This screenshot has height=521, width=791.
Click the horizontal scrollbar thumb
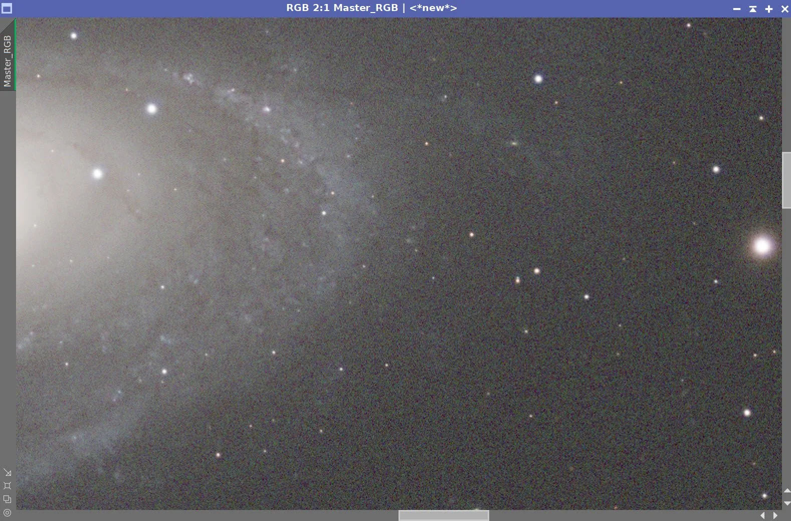point(444,515)
